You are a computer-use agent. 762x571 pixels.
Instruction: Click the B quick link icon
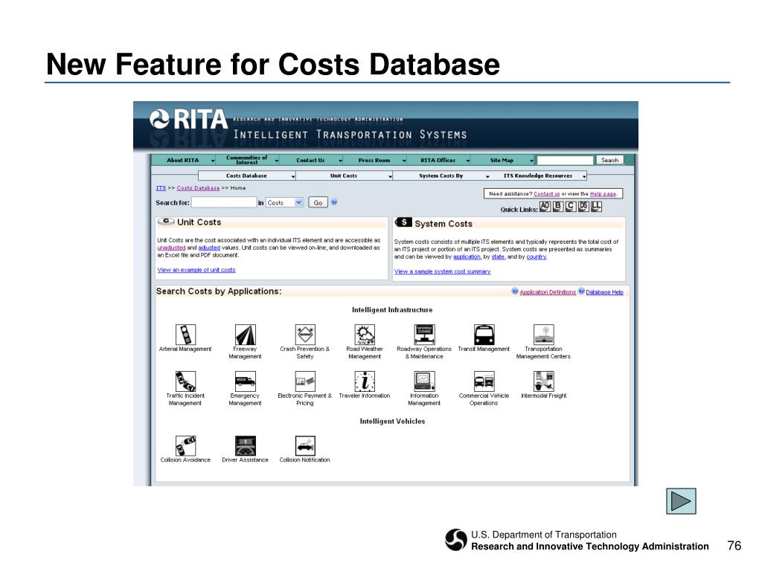pyautogui.click(x=558, y=207)
